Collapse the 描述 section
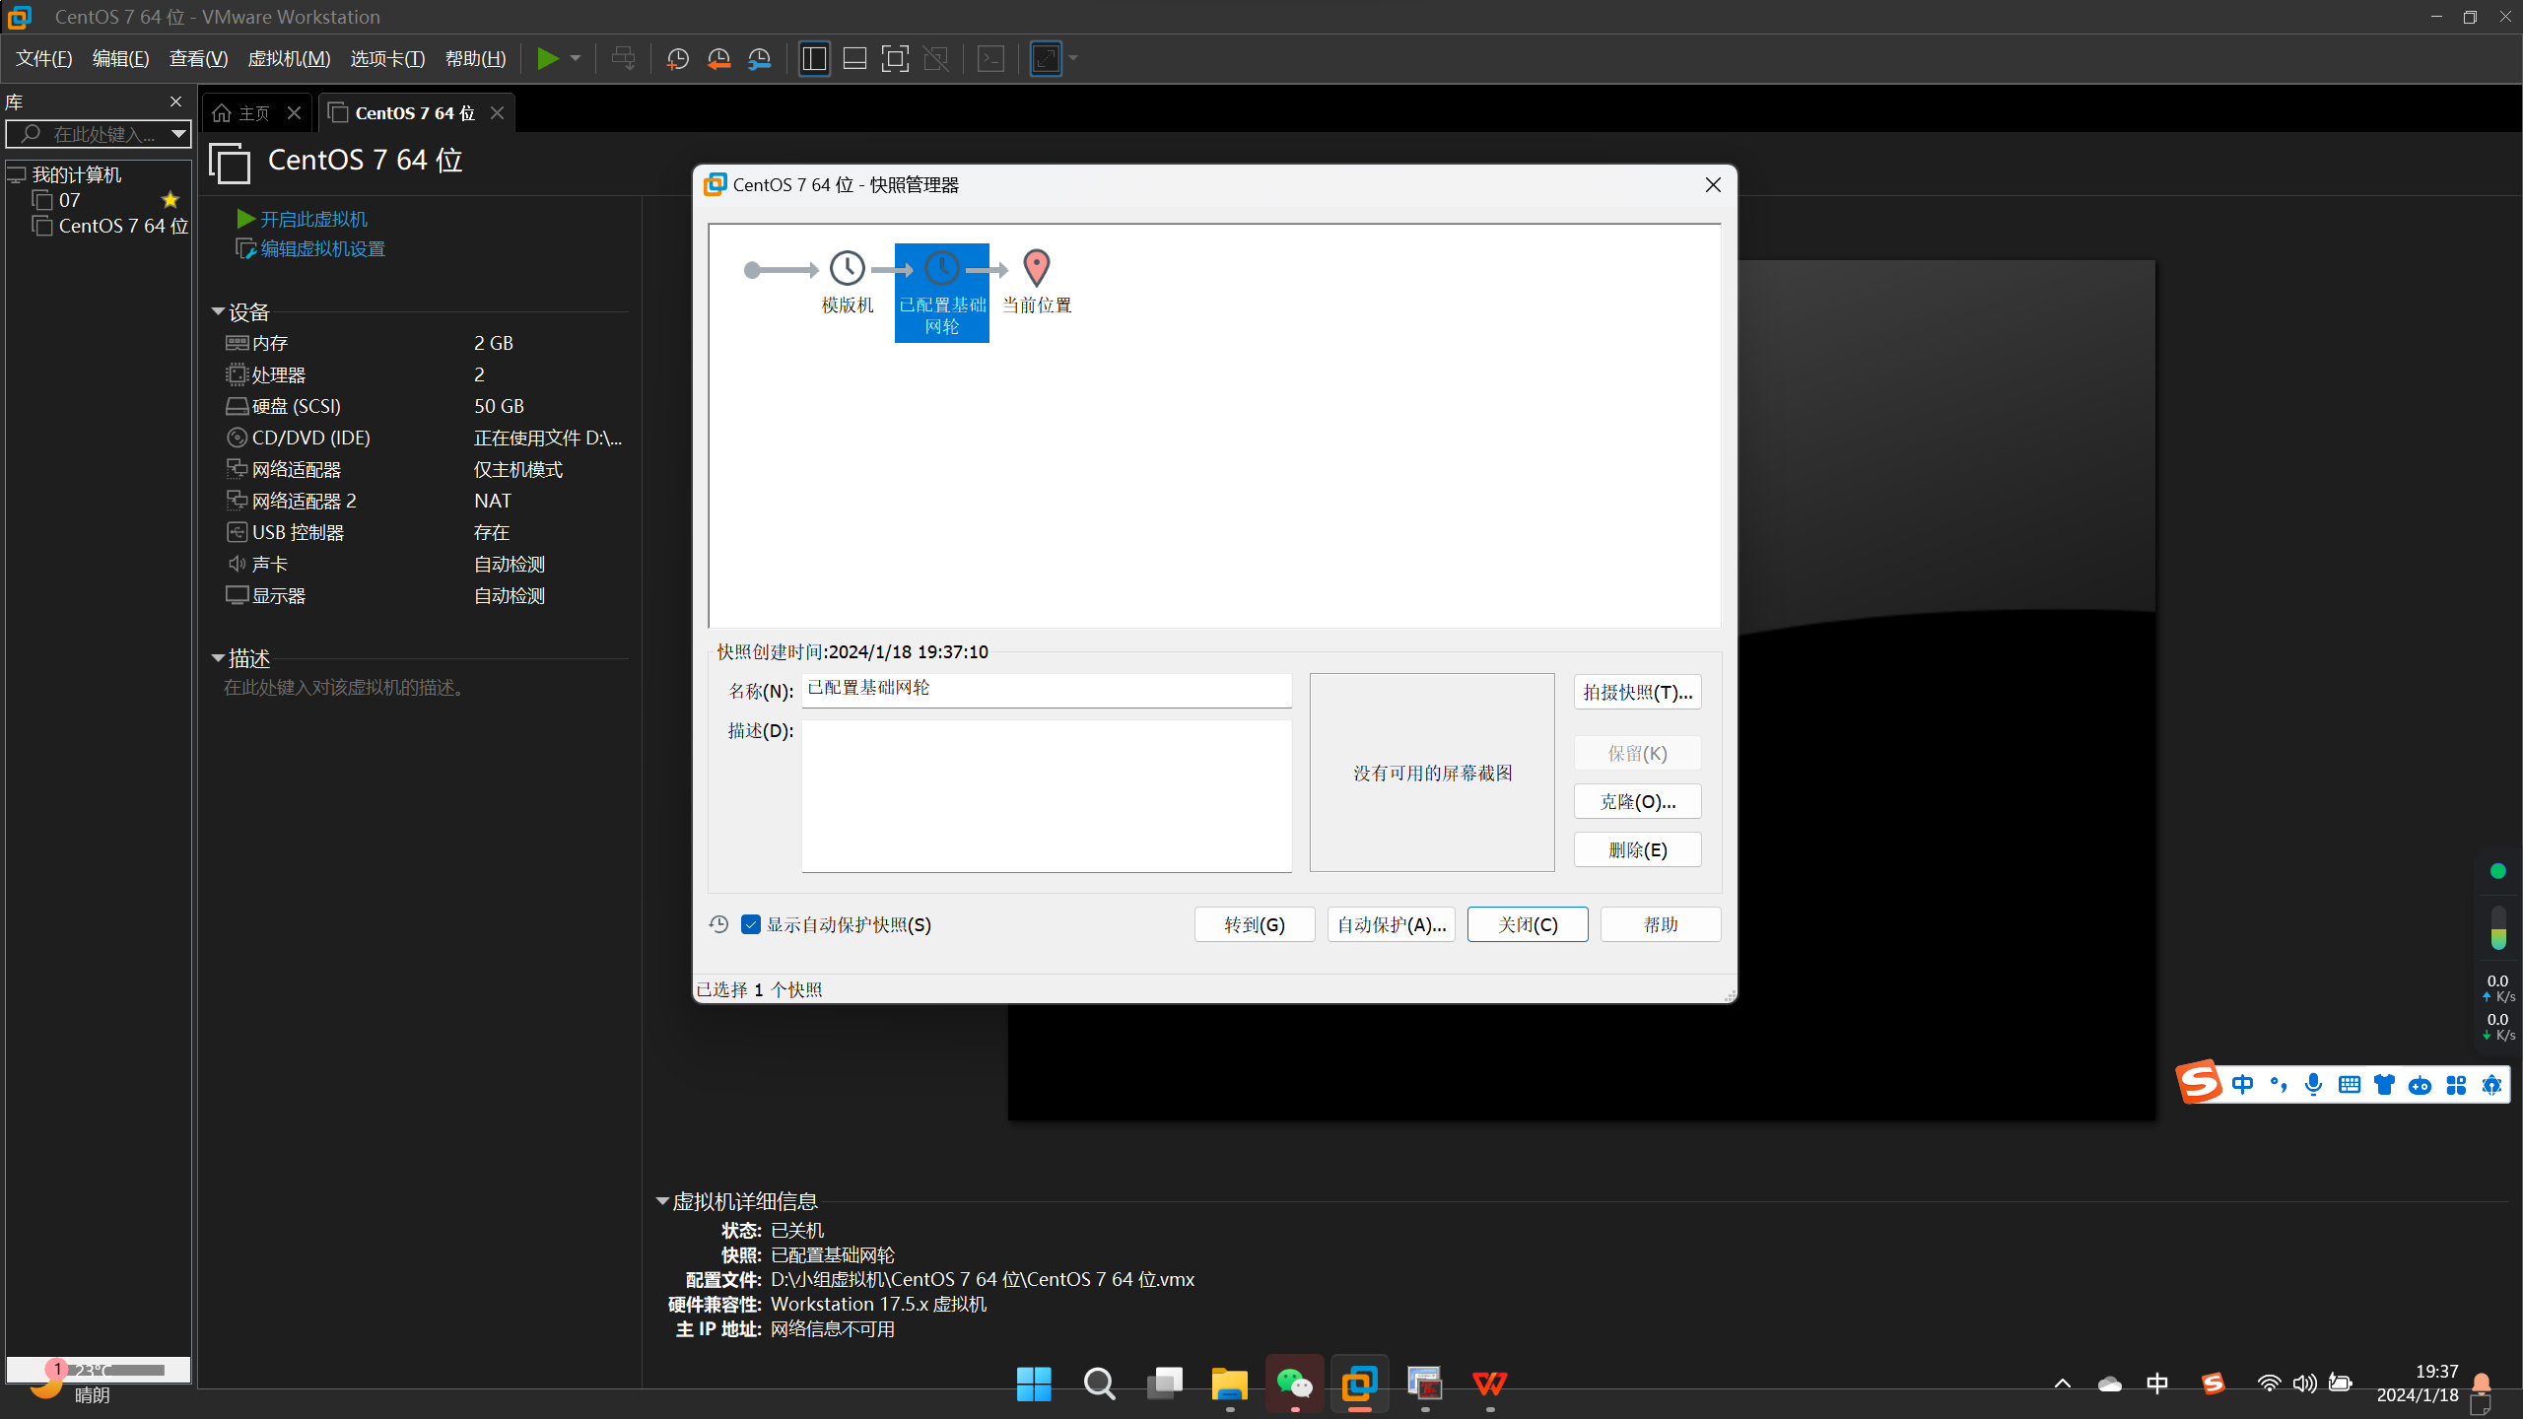The width and height of the screenshot is (2523, 1419). tap(218, 658)
